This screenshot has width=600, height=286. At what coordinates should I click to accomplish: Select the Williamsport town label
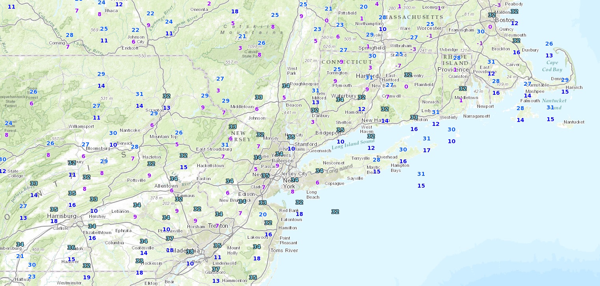click(81, 126)
